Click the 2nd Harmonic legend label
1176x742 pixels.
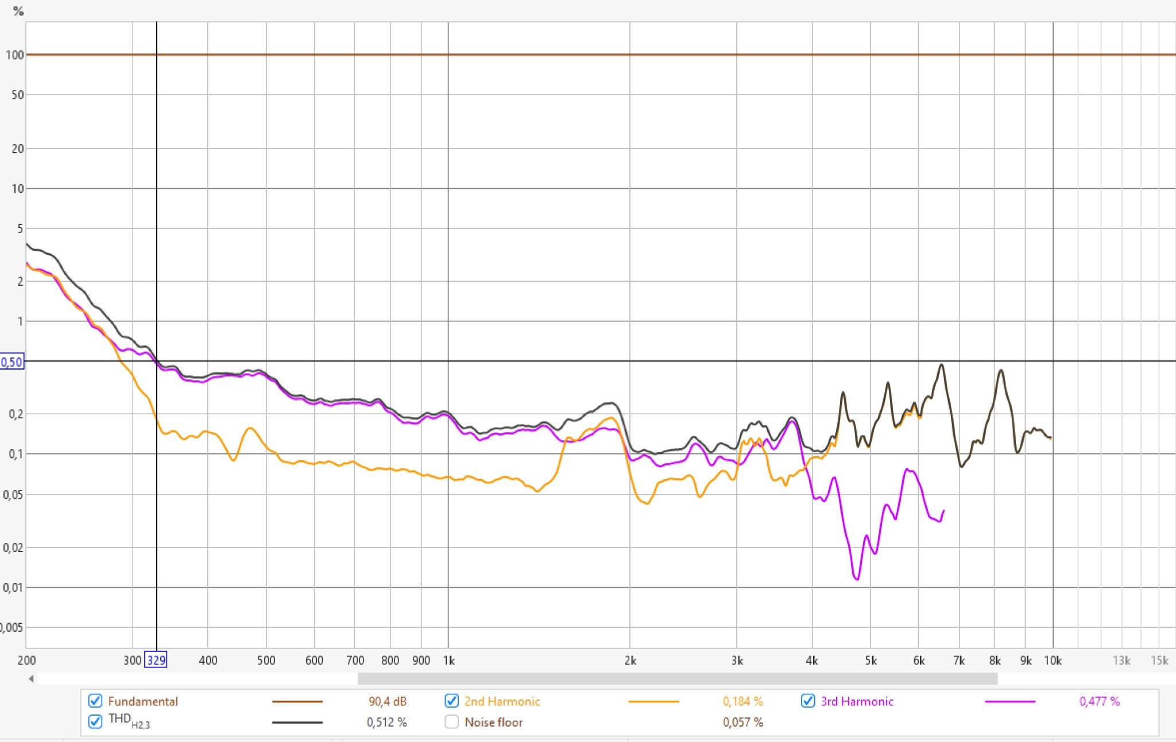[x=502, y=701]
